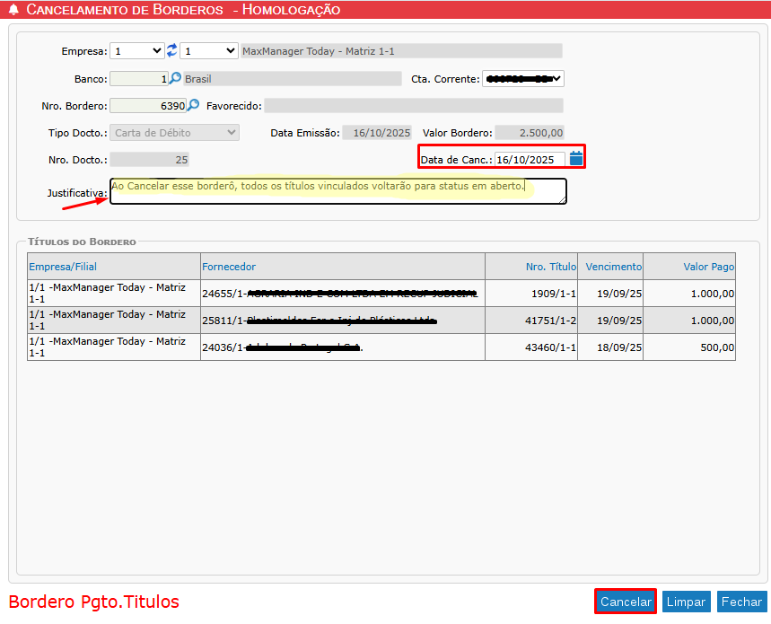
Task: Expand the Cta. Corrente dropdown
Action: coord(523,79)
